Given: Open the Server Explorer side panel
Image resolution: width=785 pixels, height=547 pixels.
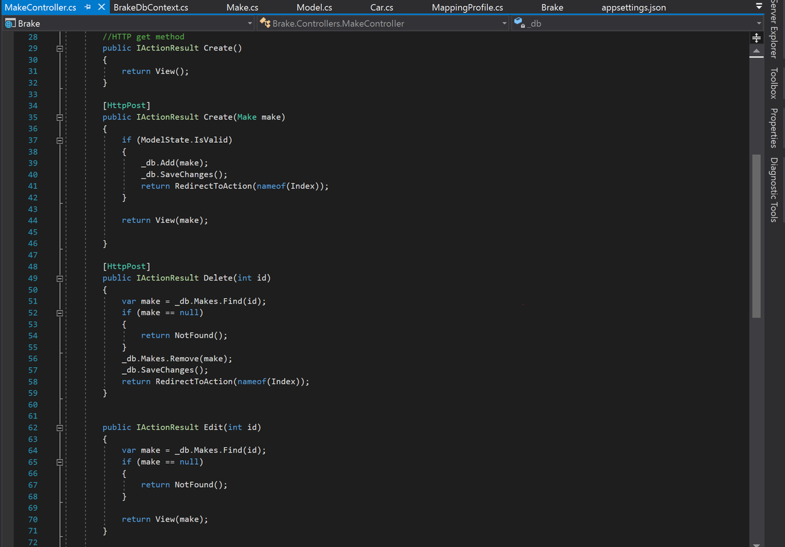Looking at the screenshot, I should tap(774, 29).
